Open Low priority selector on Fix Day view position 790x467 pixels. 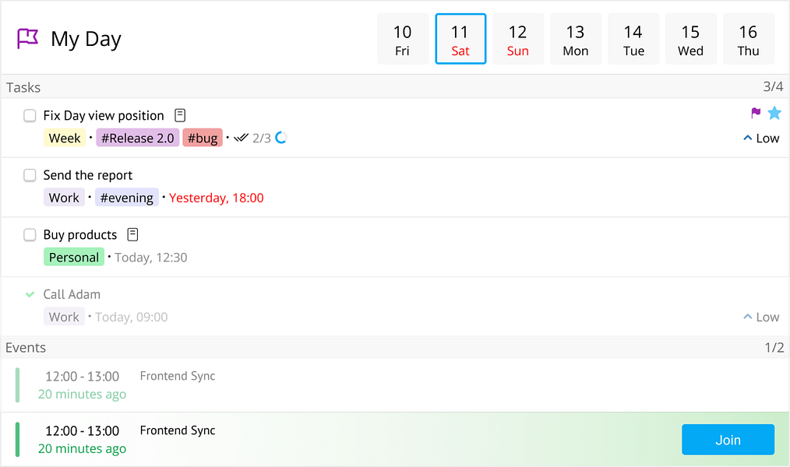761,138
